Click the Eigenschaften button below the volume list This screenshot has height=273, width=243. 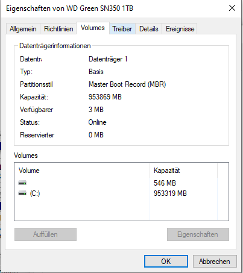198,234
